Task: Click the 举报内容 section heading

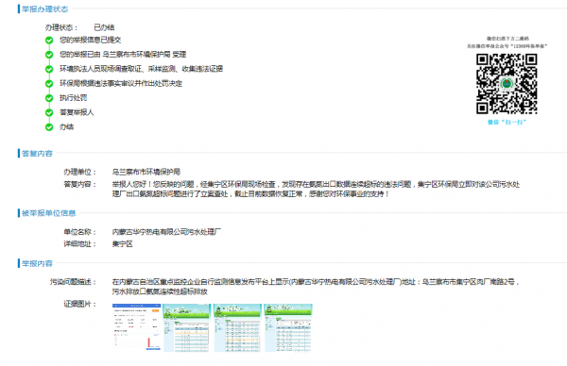Action: [37, 263]
